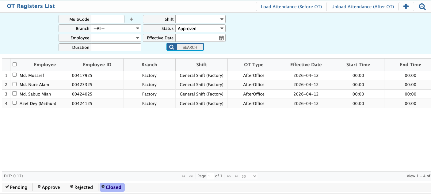Viewport: 431px width, 195px height.
Task: Expand the Branch dropdown
Action: pyautogui.click(x=137, y=29)
